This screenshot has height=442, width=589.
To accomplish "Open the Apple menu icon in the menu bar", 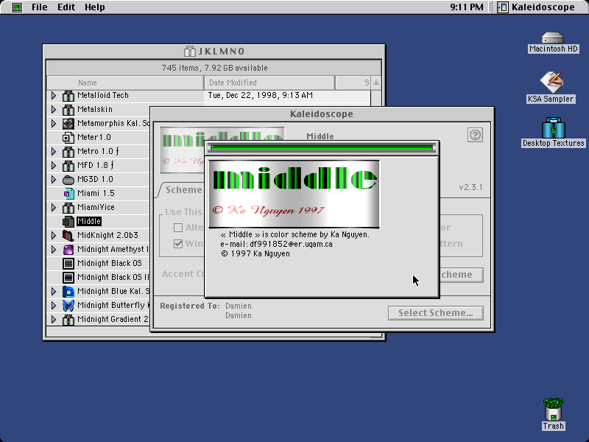I will coord(17,7).
